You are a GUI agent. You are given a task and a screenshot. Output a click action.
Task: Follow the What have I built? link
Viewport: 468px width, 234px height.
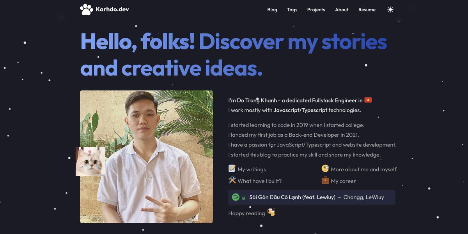click(x=259, y=181)
